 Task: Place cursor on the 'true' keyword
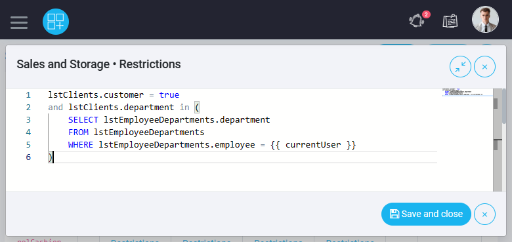pyautogui.click(x=169, y=95)
